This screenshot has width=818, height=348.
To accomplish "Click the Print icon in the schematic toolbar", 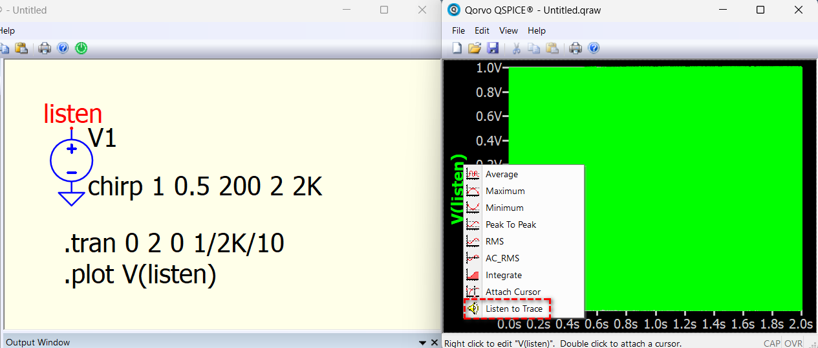I will point(44,48).
